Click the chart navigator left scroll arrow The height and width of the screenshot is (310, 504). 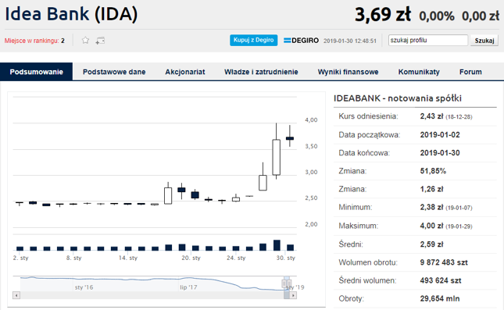point(16,295)
